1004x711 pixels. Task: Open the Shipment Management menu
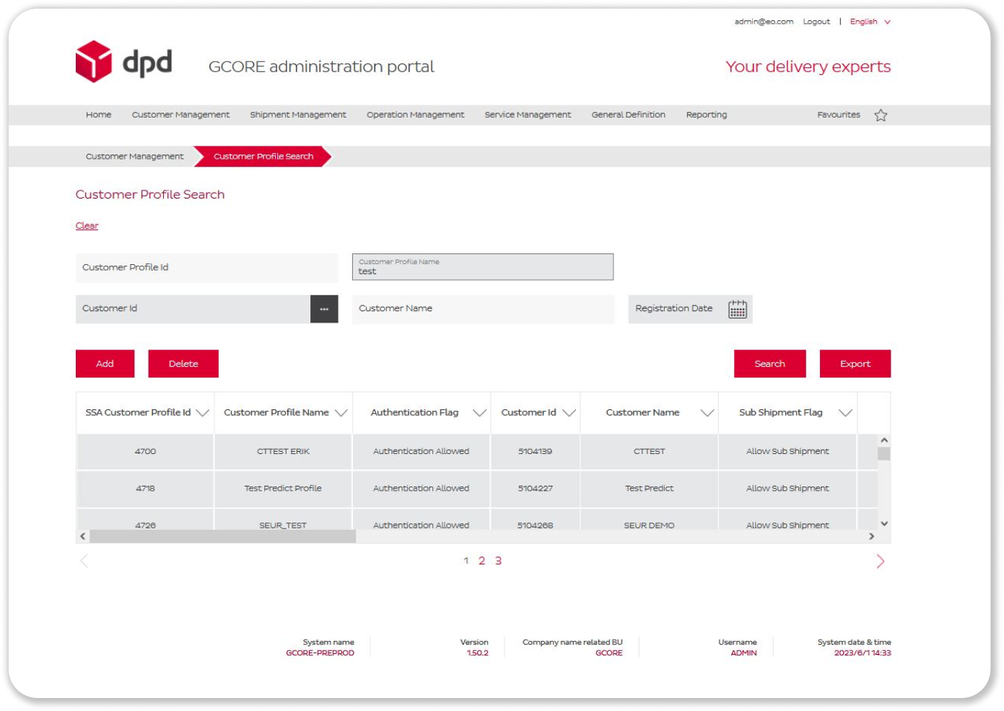point(297,115)
